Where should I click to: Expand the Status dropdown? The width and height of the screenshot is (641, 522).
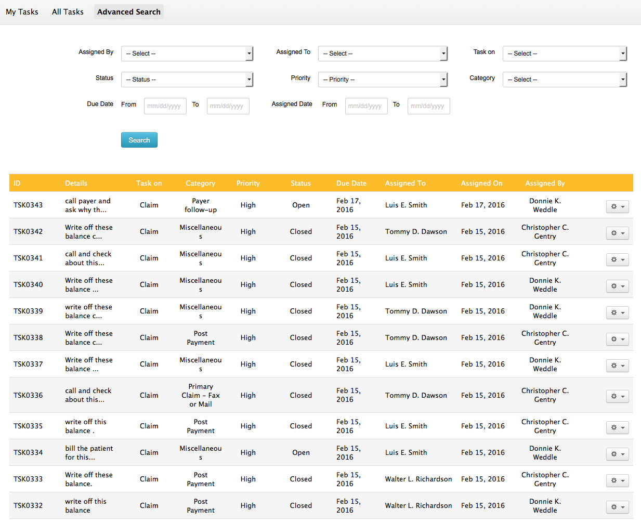pos(187,80)
